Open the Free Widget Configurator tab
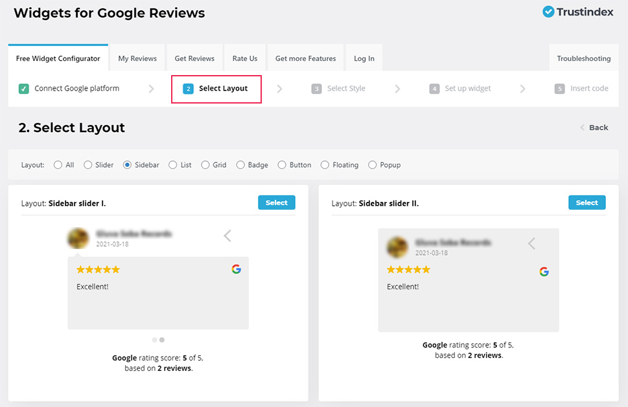 click(58, 58)
